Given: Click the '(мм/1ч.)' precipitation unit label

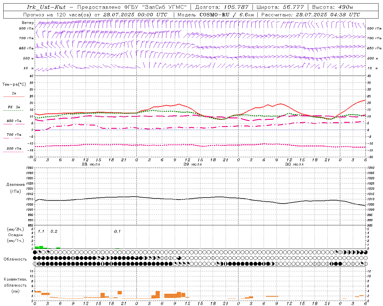Looking at the screenshot, I should click(x=15, y=241).
